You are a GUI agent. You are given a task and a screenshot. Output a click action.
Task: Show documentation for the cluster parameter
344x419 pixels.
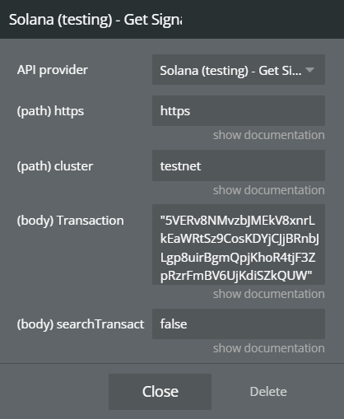click(269, 190)
